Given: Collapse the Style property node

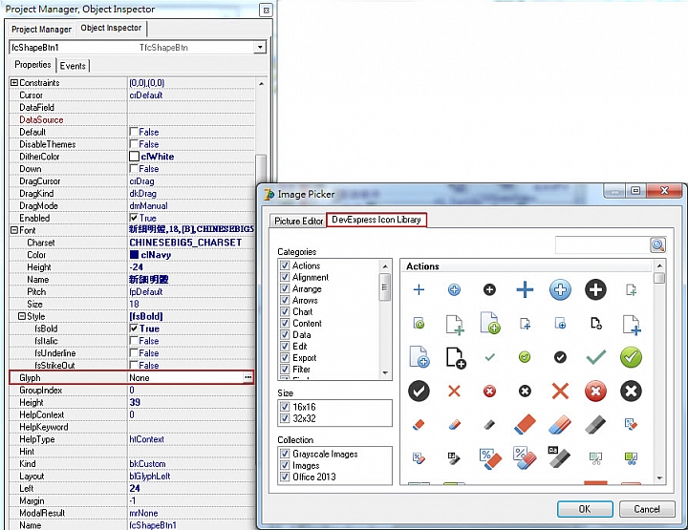Looking at the screenshot, I should point(21,316).
